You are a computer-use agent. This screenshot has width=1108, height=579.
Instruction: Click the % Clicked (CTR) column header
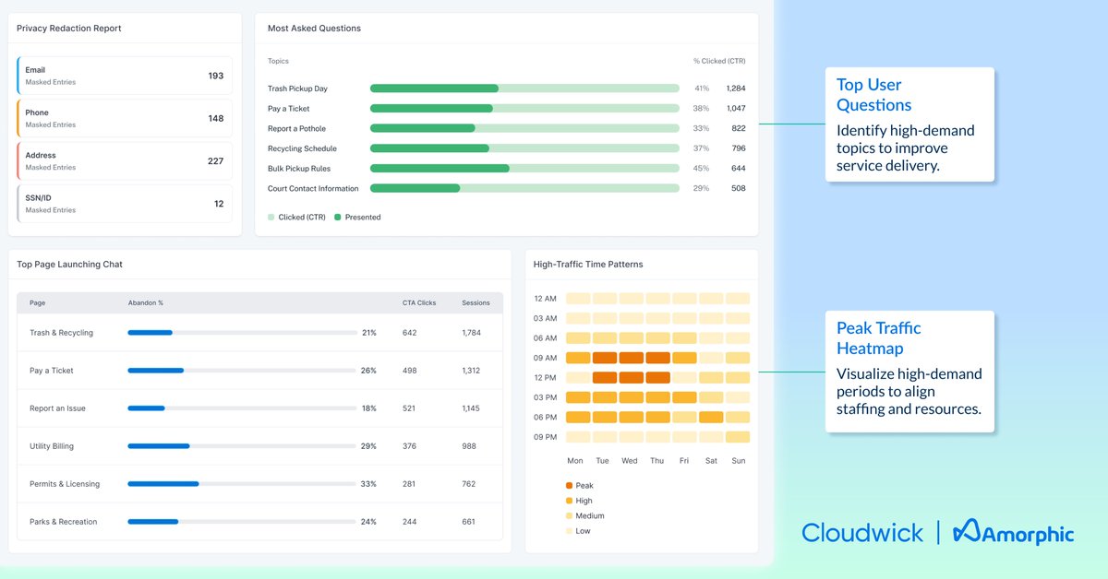coord(719,61)
